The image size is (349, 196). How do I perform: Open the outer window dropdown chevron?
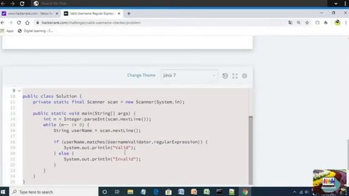336,3
